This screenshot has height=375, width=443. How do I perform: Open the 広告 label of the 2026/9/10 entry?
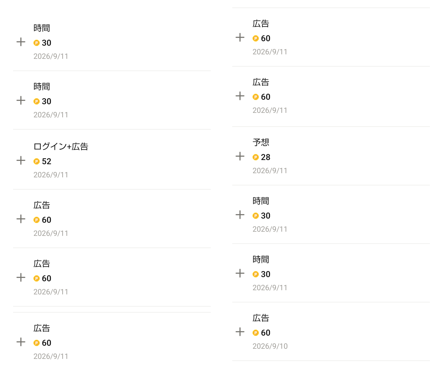click(x=261, y=318)
